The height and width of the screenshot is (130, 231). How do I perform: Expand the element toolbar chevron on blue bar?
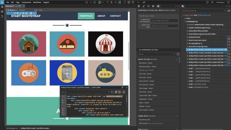point(35,13)
